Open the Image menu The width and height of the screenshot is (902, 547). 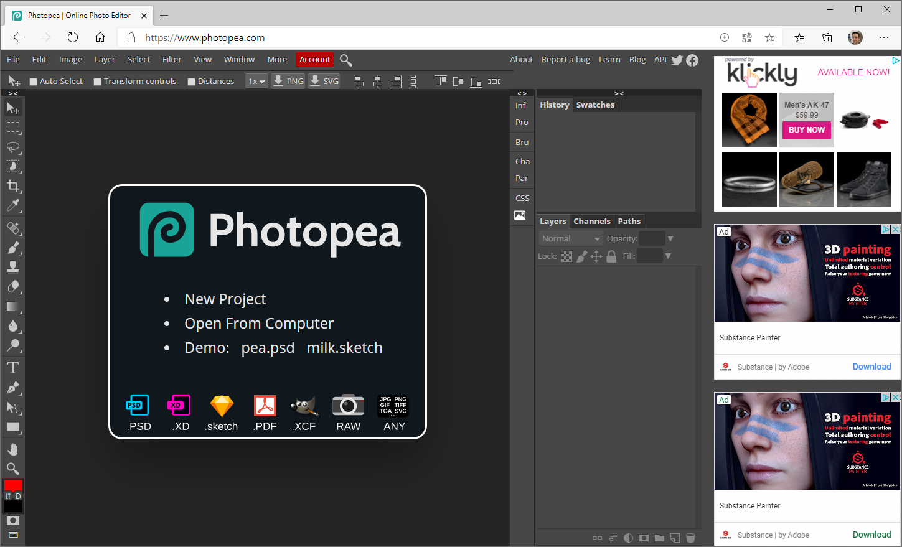(x=70, y=60)
